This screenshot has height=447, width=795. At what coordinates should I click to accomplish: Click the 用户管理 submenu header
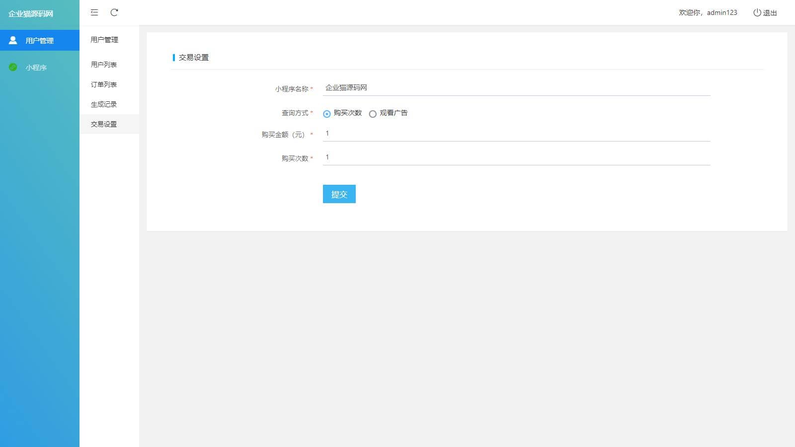tap(104, 40)
